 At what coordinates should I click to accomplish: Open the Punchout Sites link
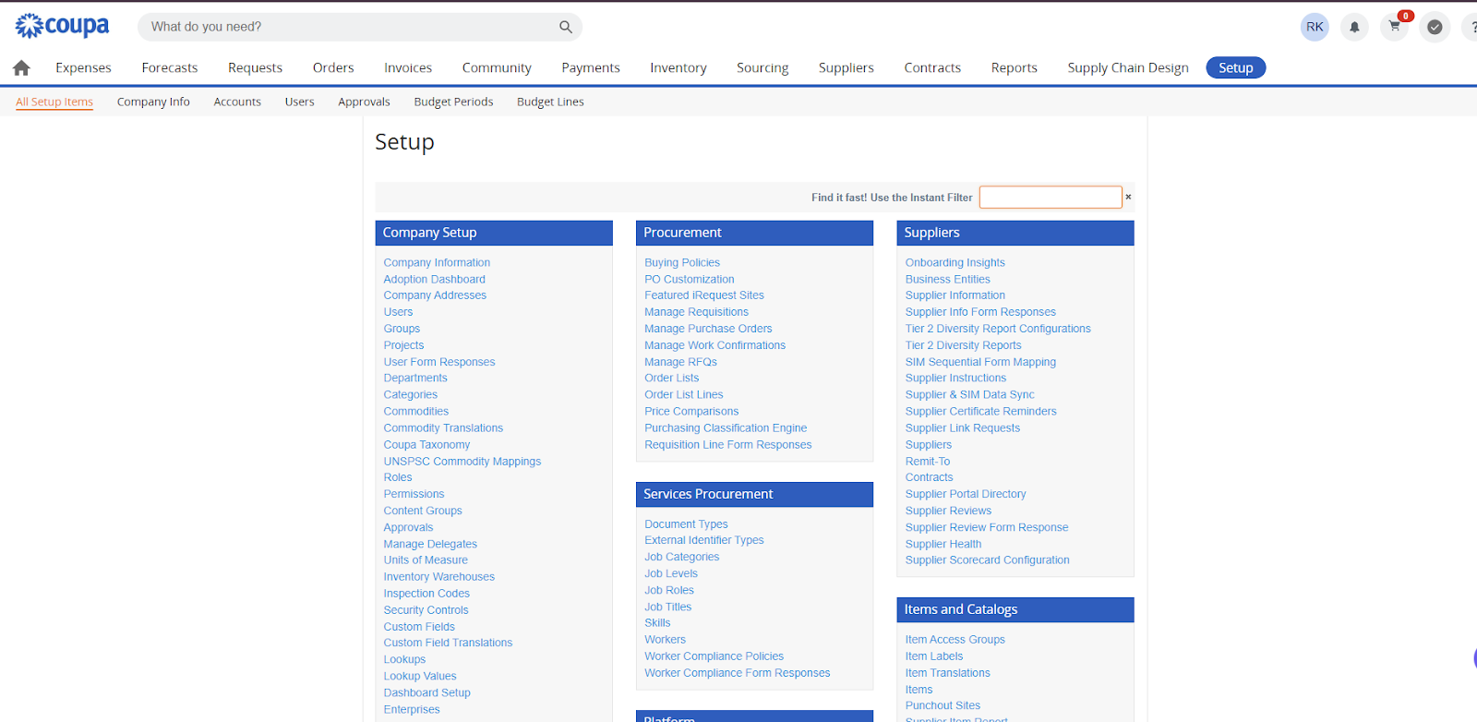[943, 706]
